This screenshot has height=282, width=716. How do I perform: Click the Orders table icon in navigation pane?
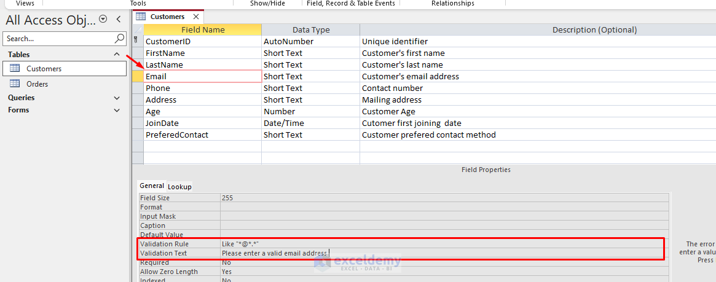coord(15,84)
